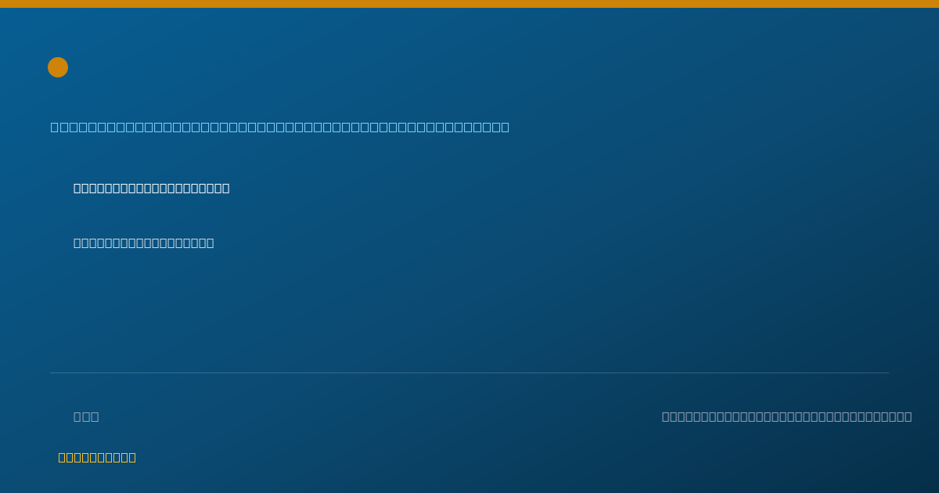Select the three-character gray footer text
The width and height of the screenshot is (939, 493).
(86, 416)
